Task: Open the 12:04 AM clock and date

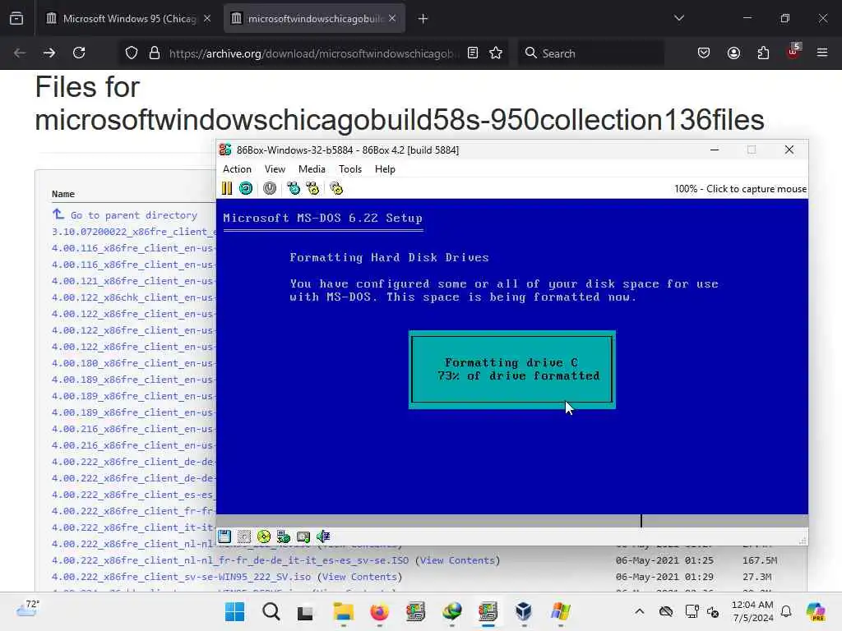Action: coord(752,611)
